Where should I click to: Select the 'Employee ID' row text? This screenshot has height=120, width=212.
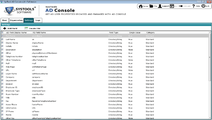12,87
